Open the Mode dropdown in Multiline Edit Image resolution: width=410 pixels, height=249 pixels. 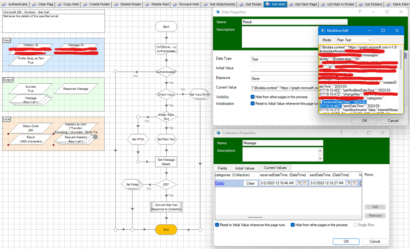click(x=354, y=40)
